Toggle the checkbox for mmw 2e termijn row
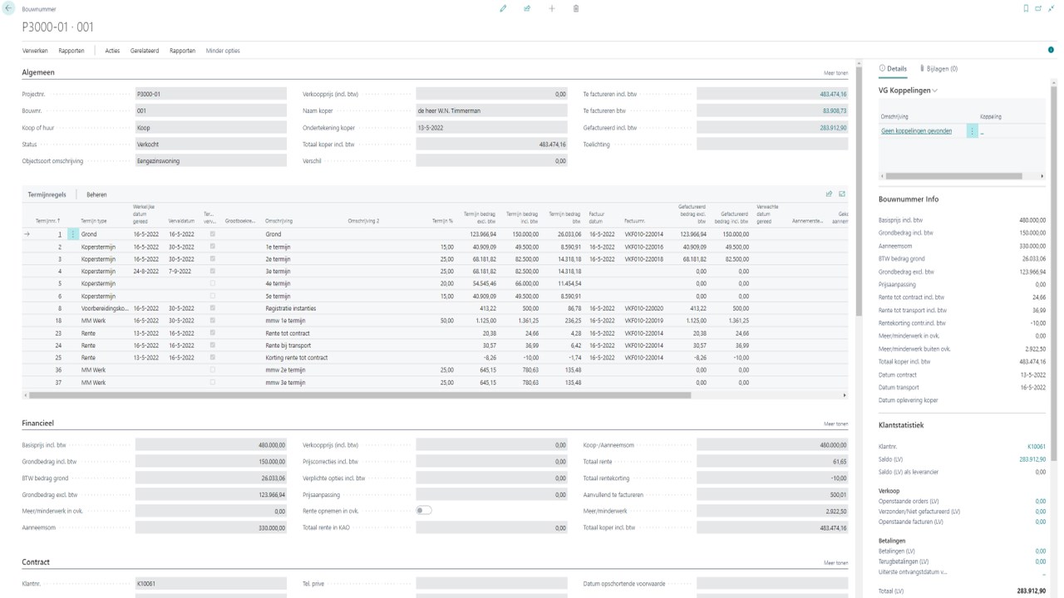 tap(212, 370)
